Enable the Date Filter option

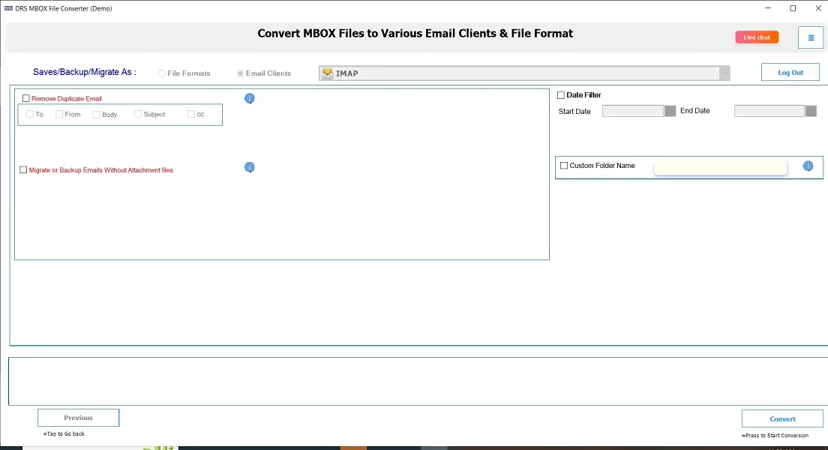pos(560,94)
